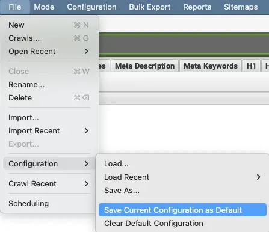The width and height of the screenshot is (269, 232).
Task: Select Save Current Configuration as Default
Action: click(x=182, y=210)
